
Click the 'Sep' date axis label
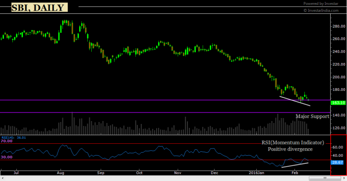pos(101,173)
